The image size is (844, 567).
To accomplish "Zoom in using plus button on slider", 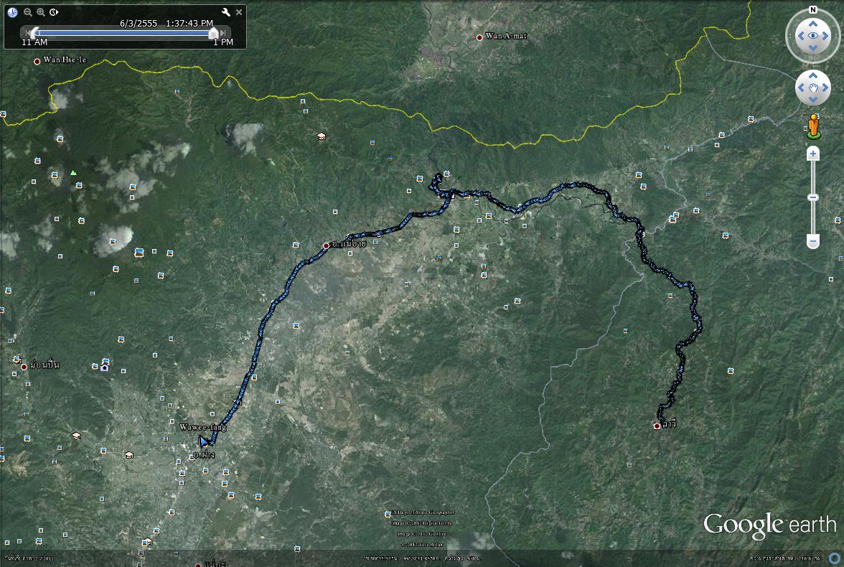I will [x=813, y=154].
